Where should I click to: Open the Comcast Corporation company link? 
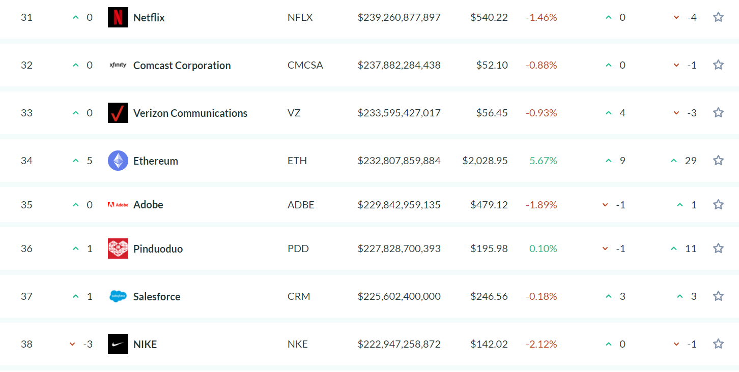pos(182,66)
